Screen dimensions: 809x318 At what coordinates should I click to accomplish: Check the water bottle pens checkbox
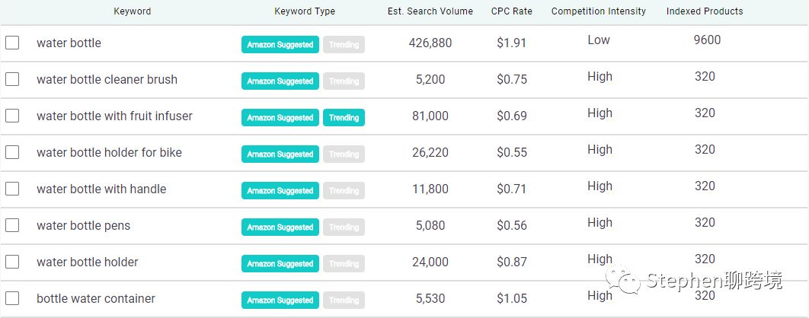coord(12,226)
